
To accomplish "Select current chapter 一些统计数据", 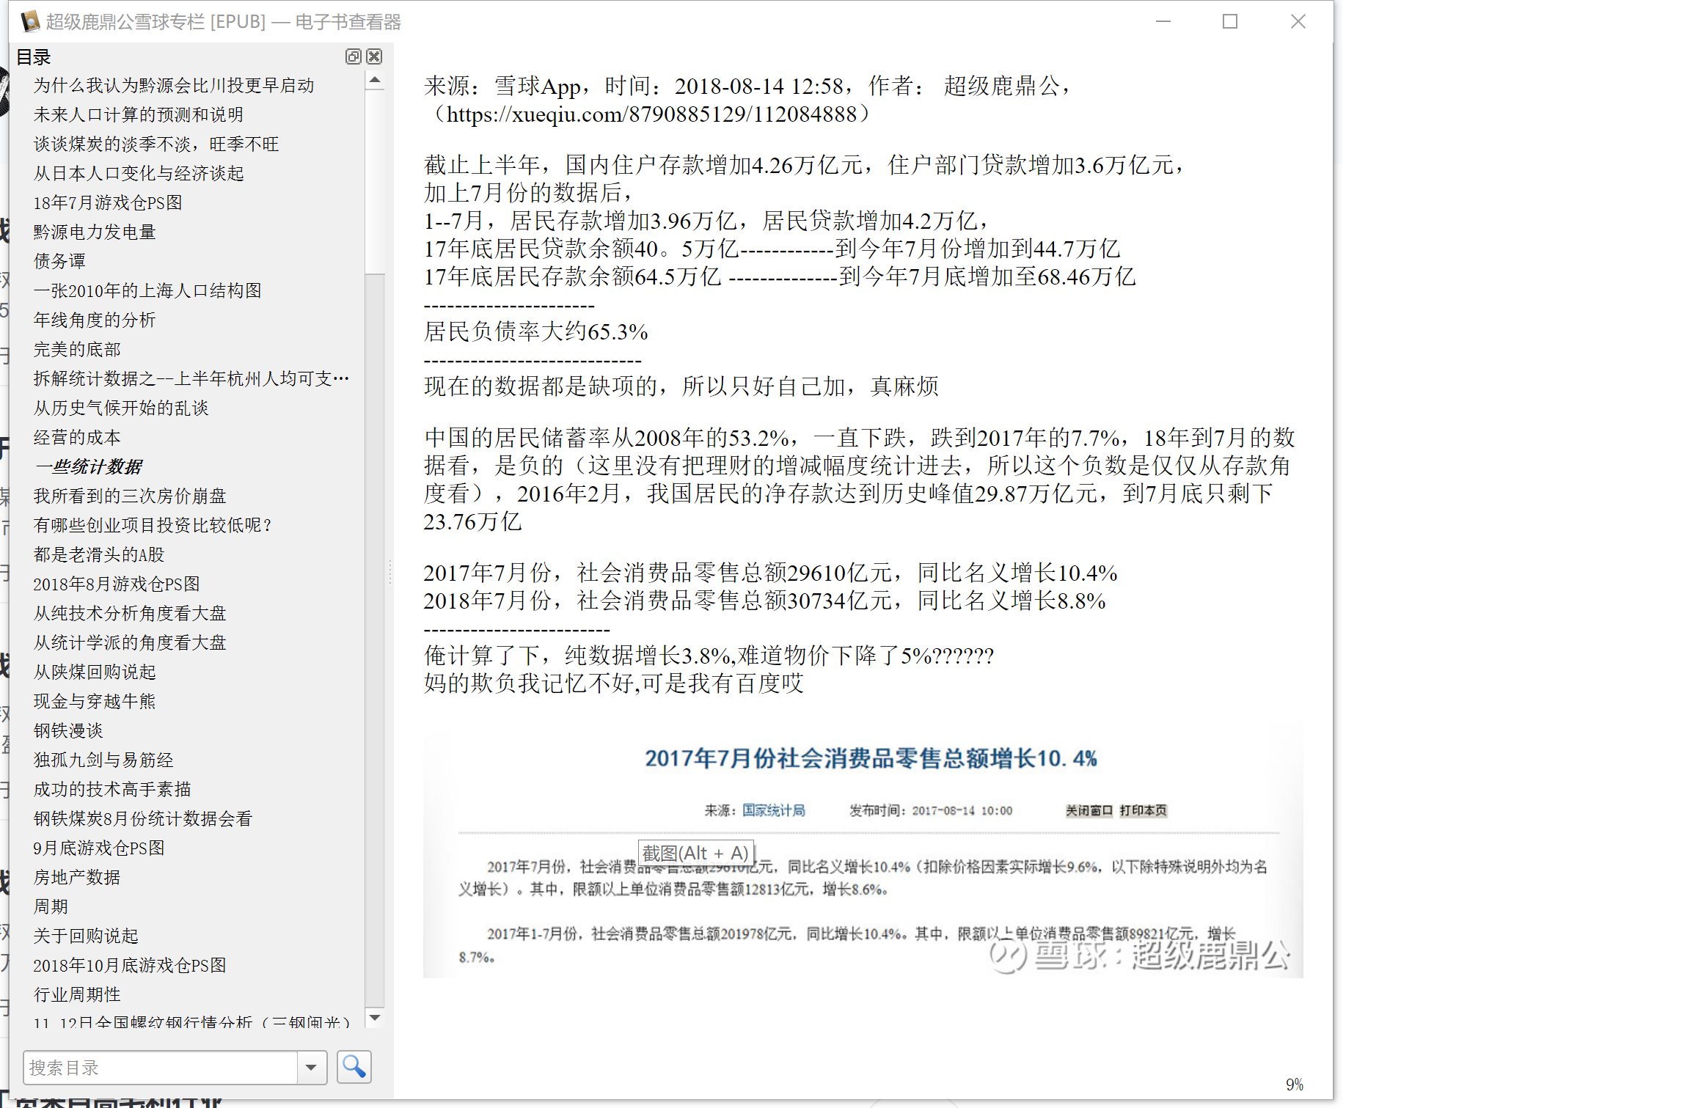I will point(89,466).
